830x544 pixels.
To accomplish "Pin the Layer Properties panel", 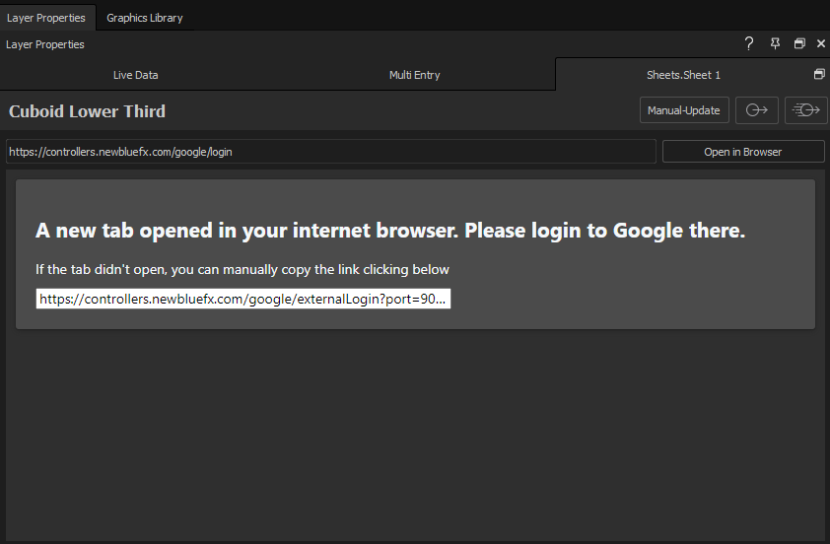I will click(x=775, y=44).
